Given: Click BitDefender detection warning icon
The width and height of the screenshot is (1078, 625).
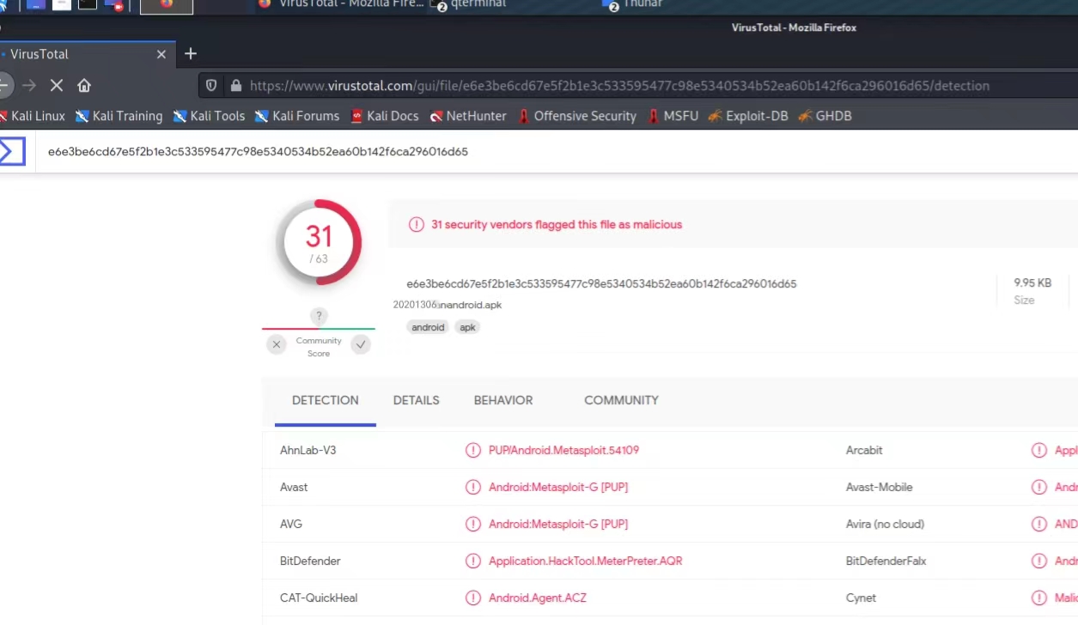Looking at the screenshot, I should click(473, 561).
